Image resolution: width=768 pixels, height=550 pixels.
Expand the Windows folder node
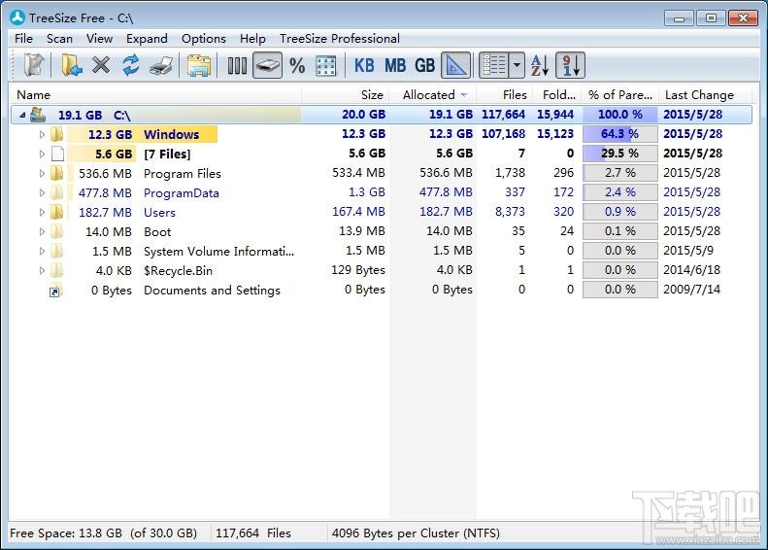pyautogui.click(x=42, y=134)
